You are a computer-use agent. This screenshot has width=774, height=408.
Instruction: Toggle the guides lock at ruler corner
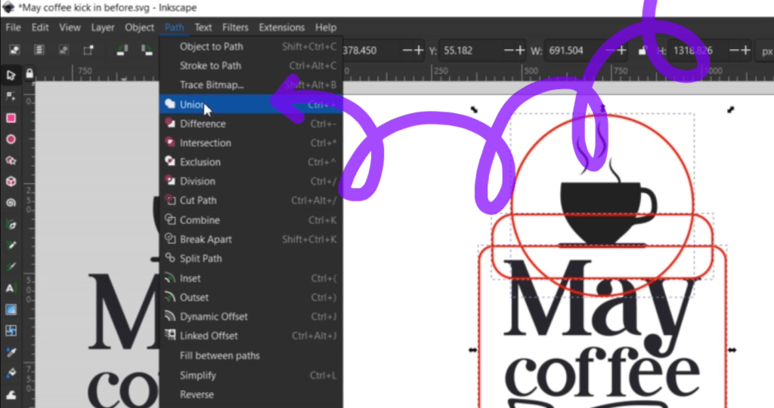pos(29,73)
